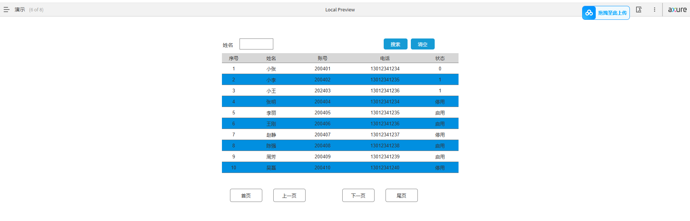Click the cloud upload icon
The height and width of the screenshot is (221, 690).
point(589,13)
